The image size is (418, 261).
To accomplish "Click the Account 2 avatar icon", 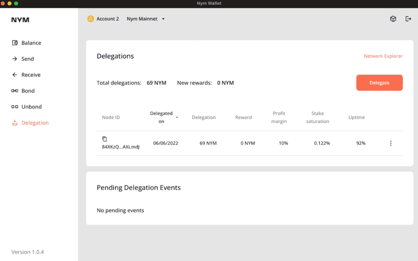I will click(90, 19).
